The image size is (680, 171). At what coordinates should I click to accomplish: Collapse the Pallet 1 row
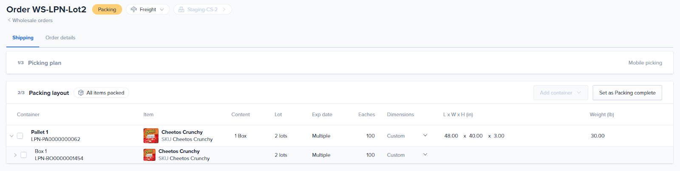pos(11,136)
